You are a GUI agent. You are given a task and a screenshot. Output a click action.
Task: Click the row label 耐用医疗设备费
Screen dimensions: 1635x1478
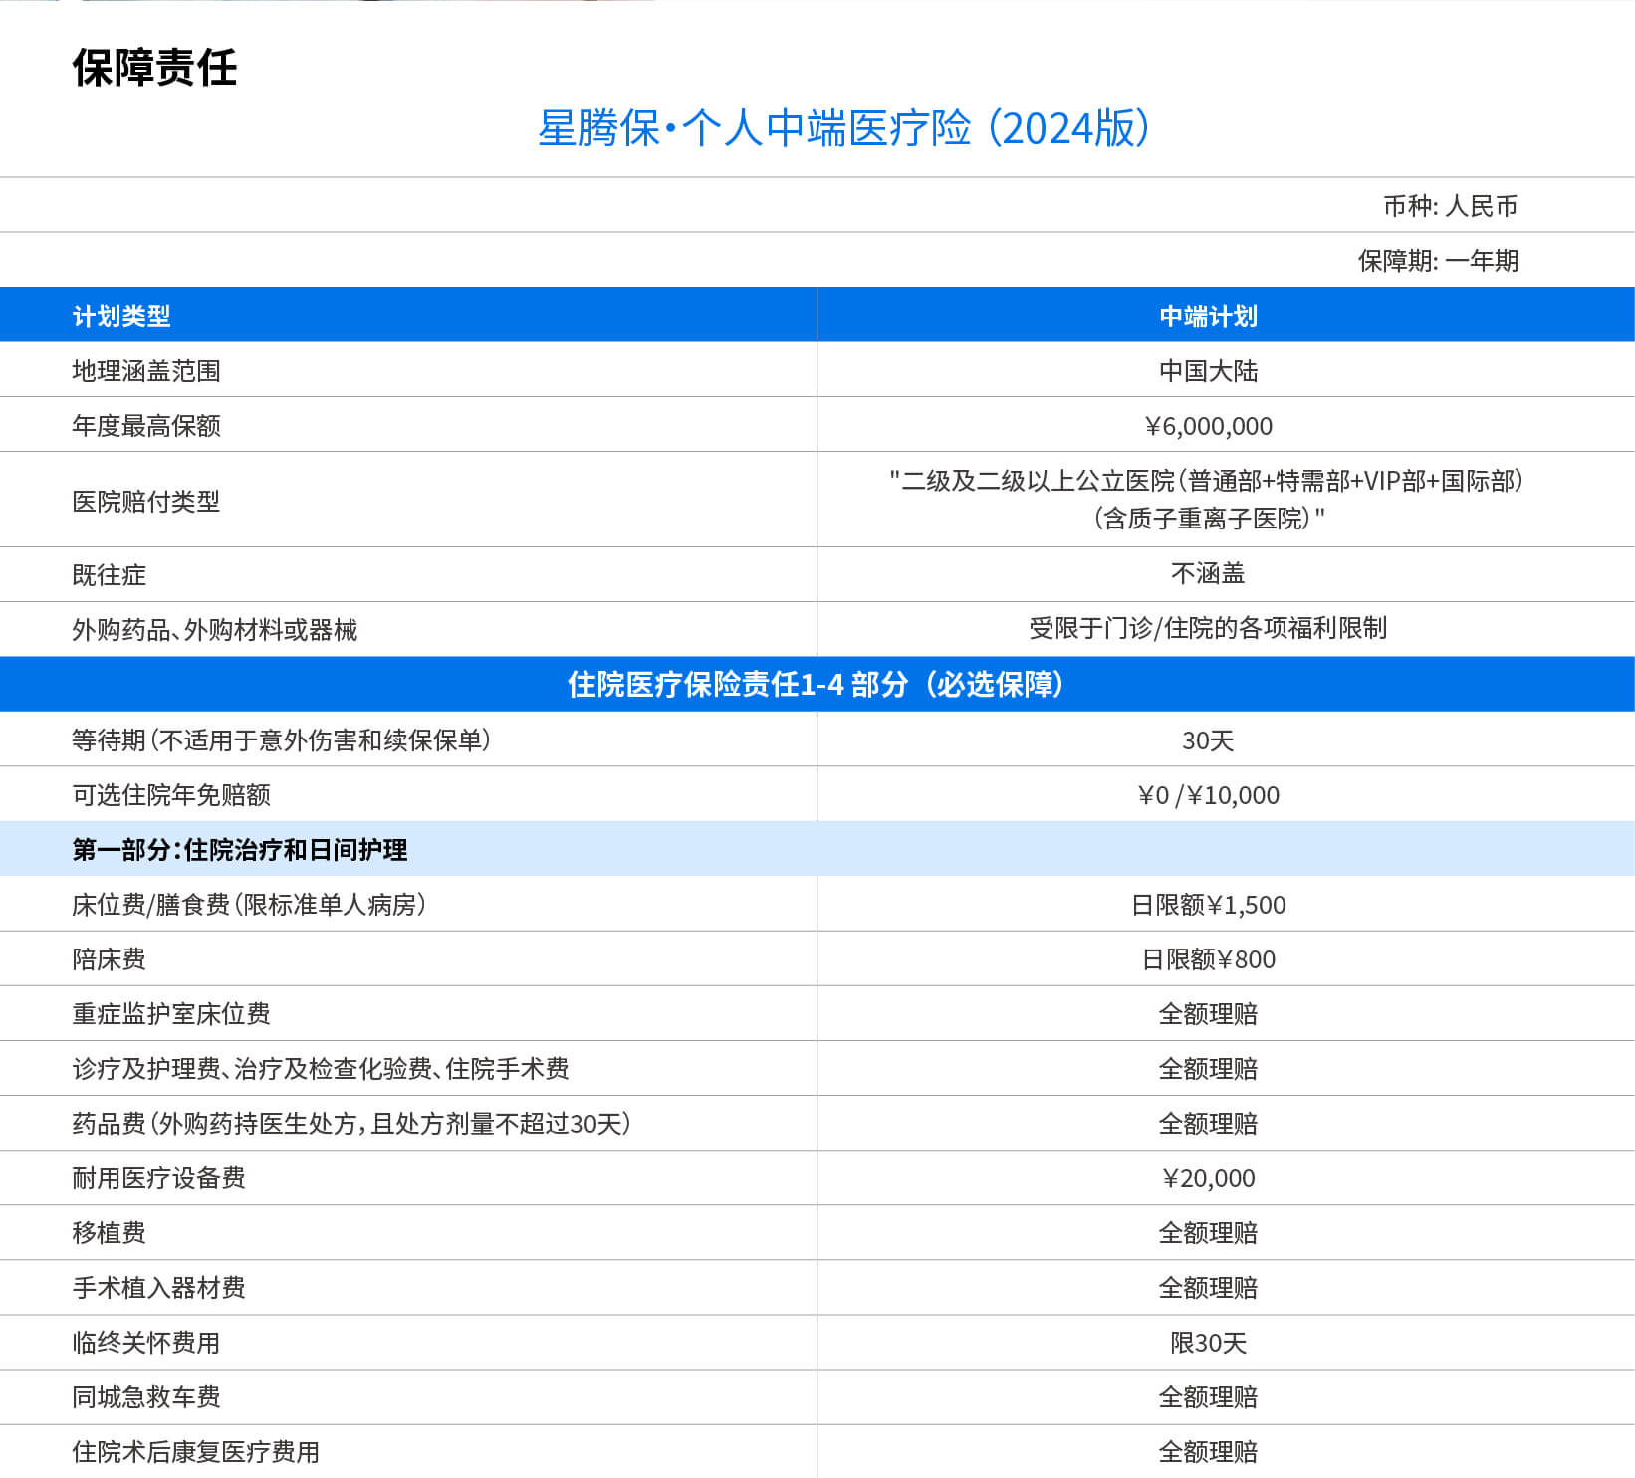pos(159,1177)
